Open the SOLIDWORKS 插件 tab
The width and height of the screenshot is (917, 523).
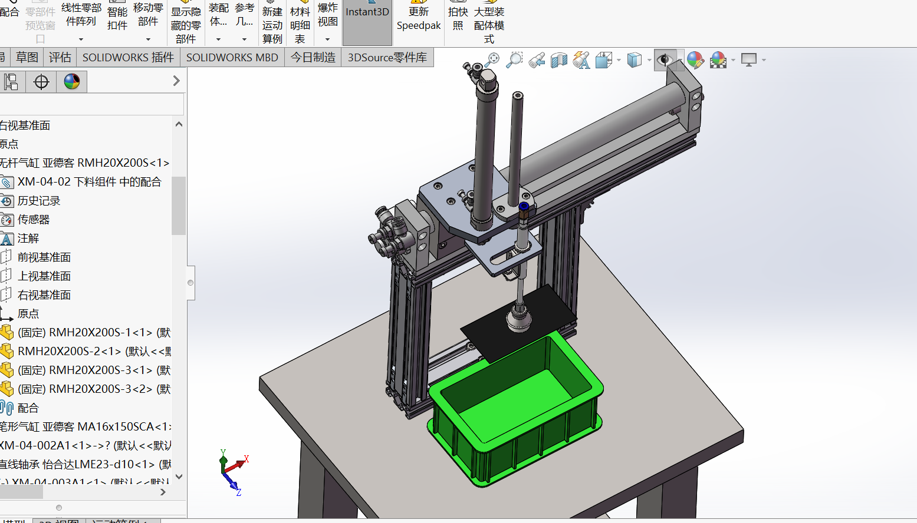point(128,57)
